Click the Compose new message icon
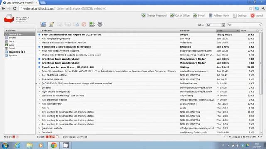 (51, 24)
